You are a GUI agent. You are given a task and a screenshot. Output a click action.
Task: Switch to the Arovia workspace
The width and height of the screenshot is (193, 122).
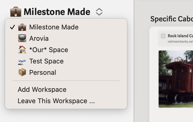coord(39,38)
